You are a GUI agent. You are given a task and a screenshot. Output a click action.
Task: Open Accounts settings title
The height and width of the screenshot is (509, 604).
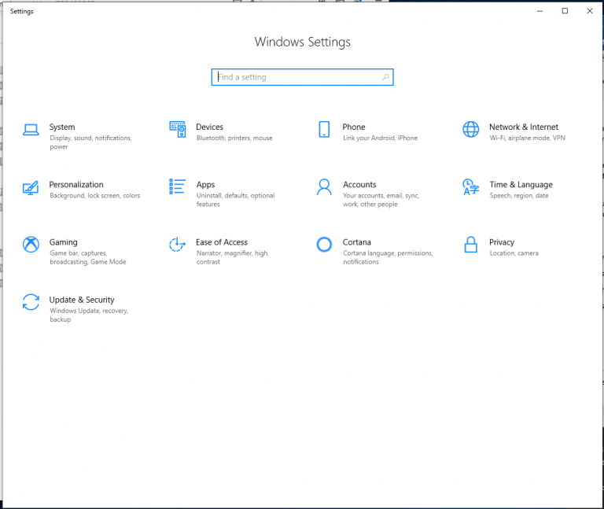[359, 185]
